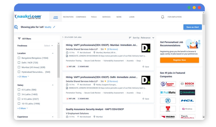The image size is (216, 127).
Task: Save the Mumbai VAPT job with star
Action: click(x=145, y=67)
